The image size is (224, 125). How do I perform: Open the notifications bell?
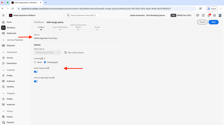209,15
